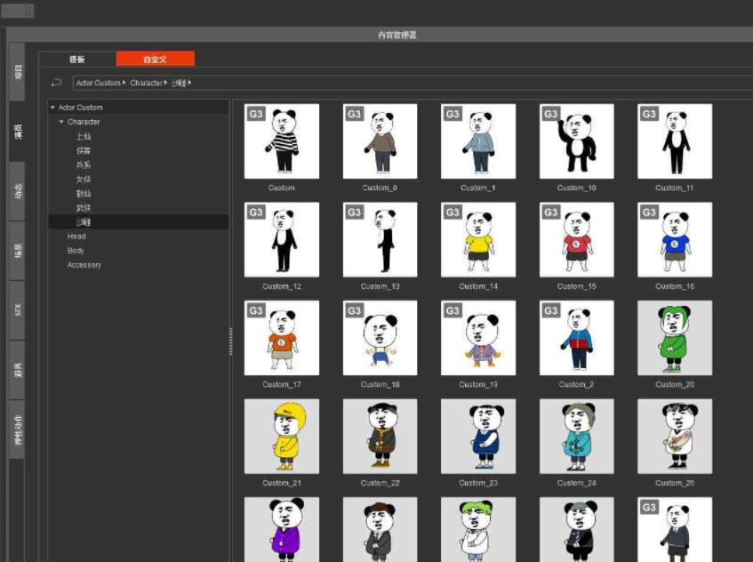Select the Head folder in the tree
The width and height of the screenshot is (753, 562).
coord(76,237)
